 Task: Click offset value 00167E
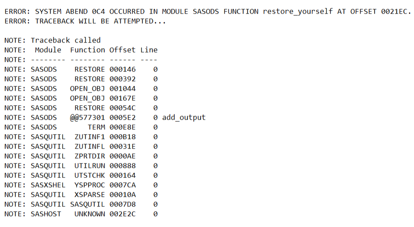pos(123,98)
